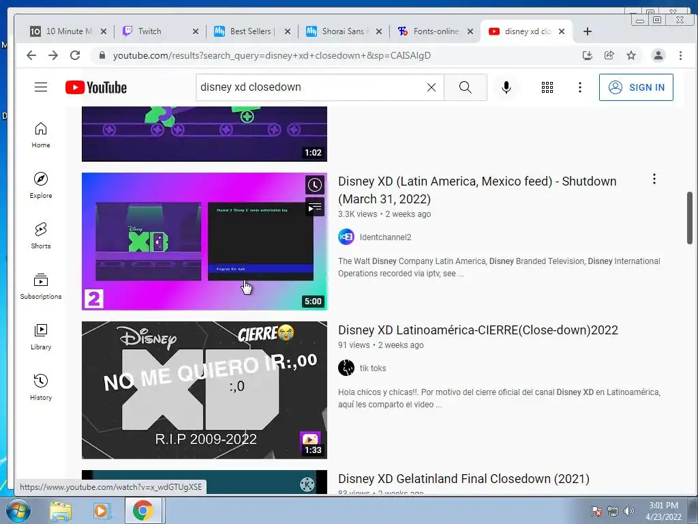
Task: Open Subscriptions in the sidebar
Action: coord(41,286)
